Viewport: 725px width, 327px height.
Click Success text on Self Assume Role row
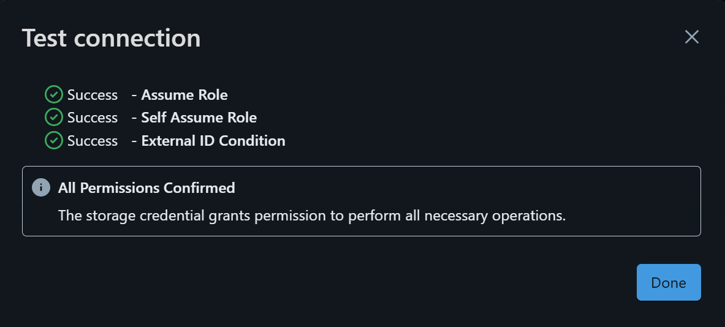(x=93, y=118)
